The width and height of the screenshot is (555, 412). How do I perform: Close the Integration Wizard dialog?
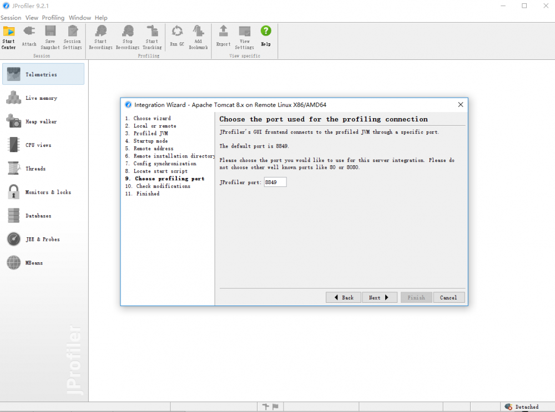tap(461, 105)
